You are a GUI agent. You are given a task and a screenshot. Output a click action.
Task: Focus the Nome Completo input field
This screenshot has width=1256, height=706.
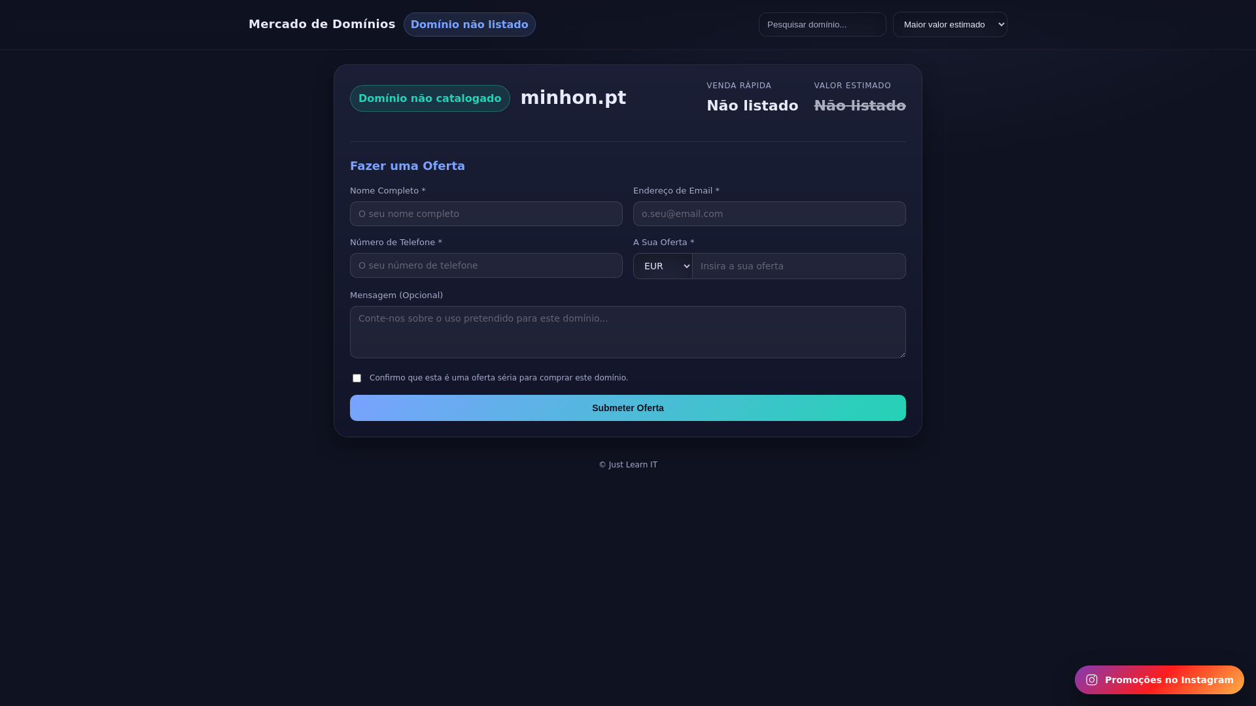coord(486,214)
